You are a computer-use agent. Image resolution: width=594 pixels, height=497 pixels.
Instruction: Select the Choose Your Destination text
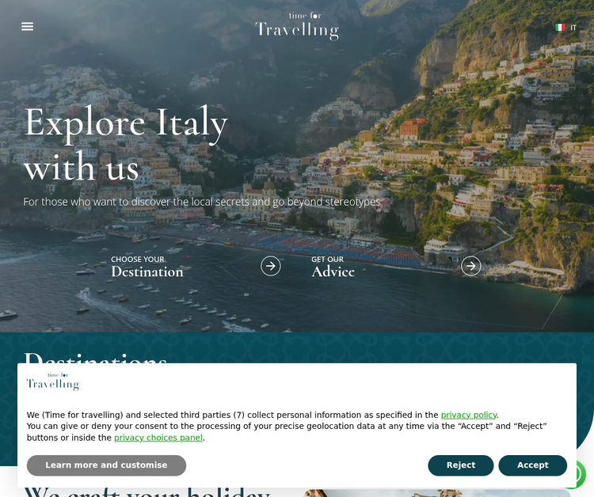(147, 267)
